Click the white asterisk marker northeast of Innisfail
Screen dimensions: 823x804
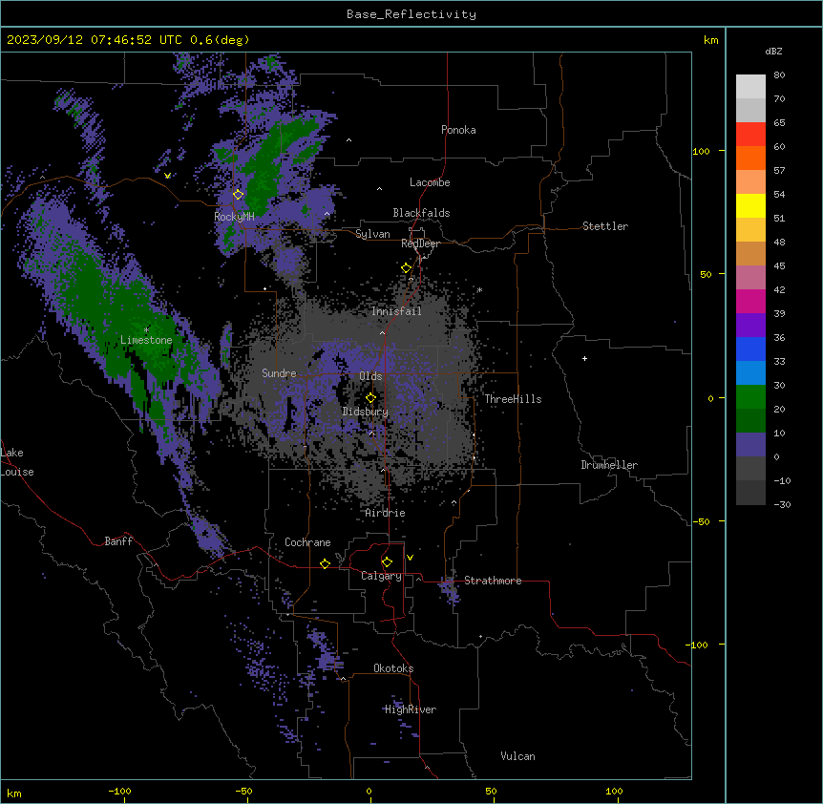point(479,289)
